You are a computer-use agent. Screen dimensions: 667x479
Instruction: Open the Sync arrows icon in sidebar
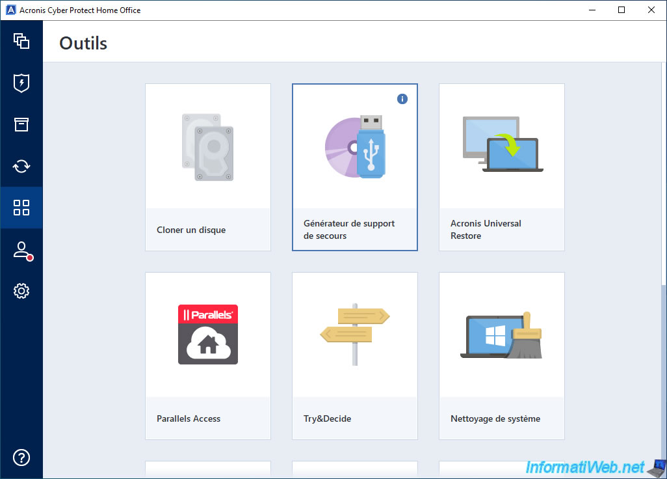pos(22,166)
